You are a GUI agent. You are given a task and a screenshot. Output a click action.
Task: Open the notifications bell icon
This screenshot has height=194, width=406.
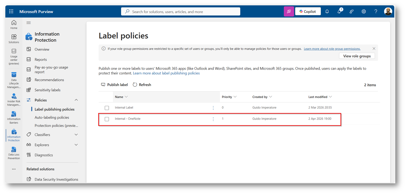pos(327,11)
